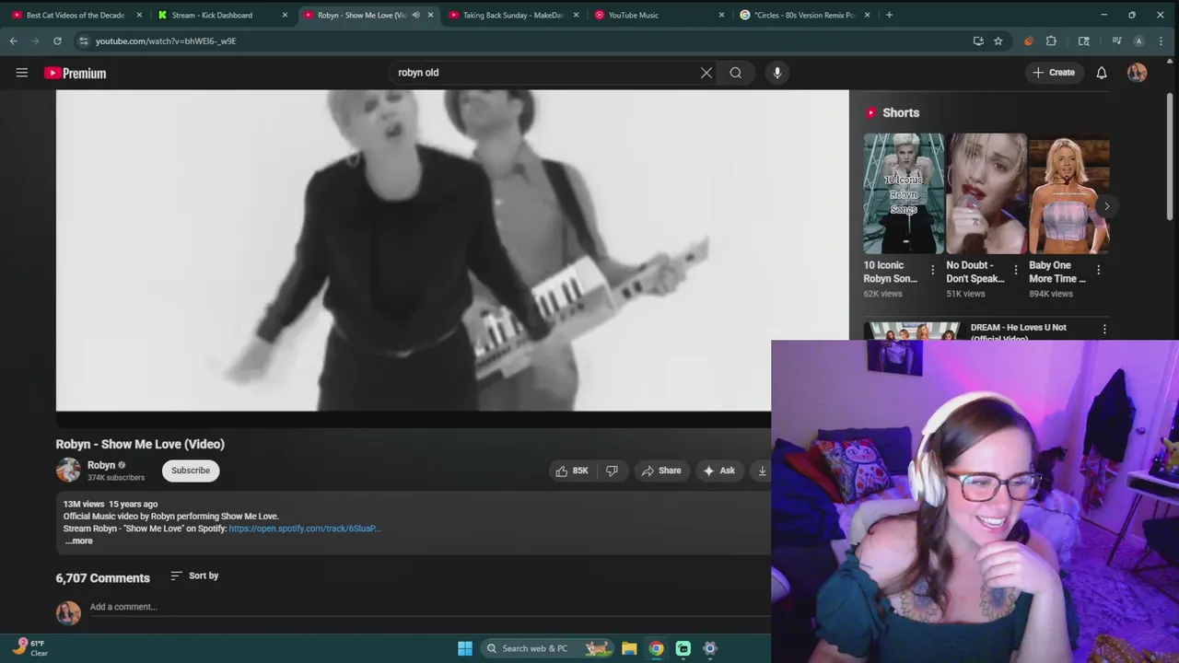Image resolution: width=1179 pixels, height=663 pixels.
Task: Close the YouTube Music tab
Action: [x=721, y=15]
